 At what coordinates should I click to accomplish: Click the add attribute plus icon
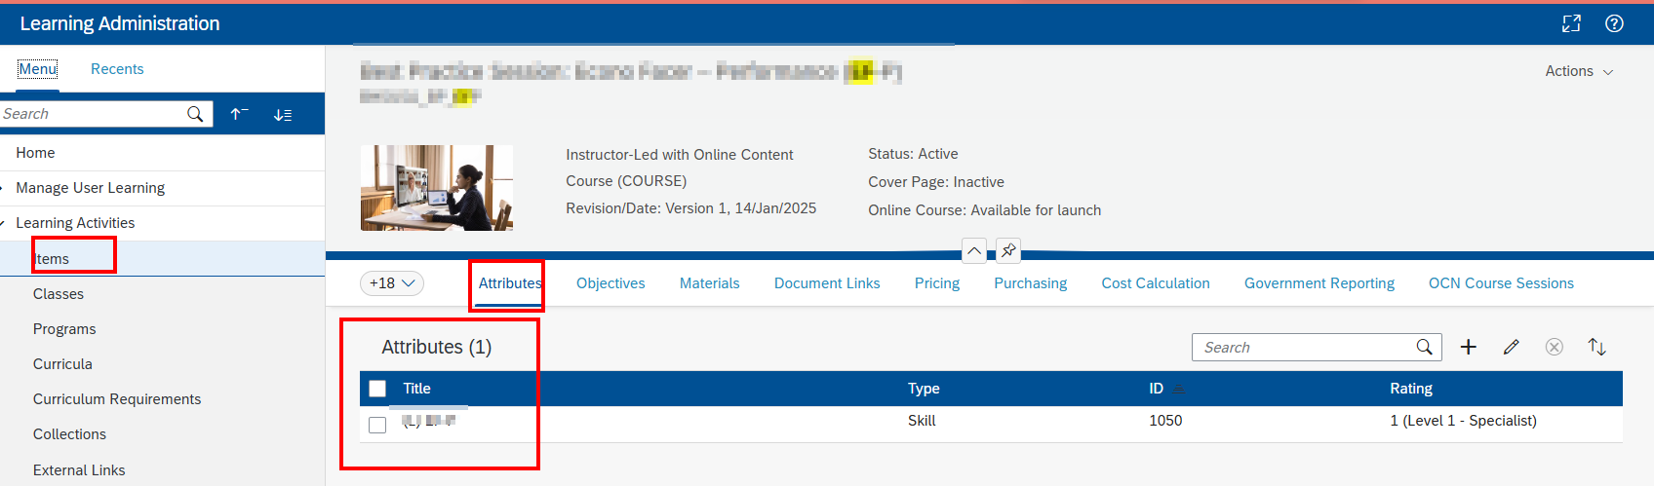pyautogui.click(x=1468, y=347)
